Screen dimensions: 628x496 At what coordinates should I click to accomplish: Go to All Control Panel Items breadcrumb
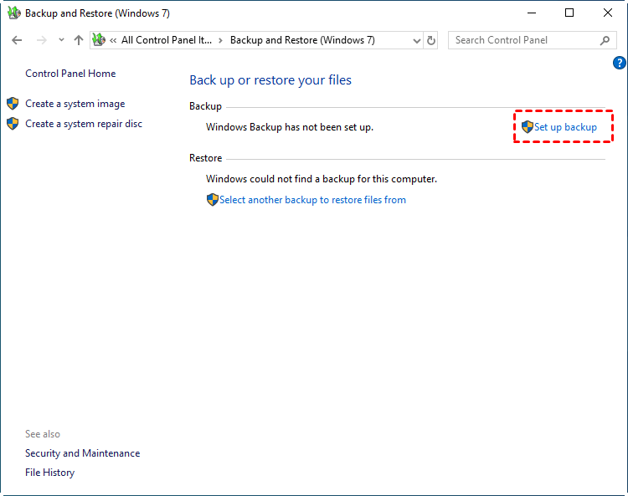[x=167, y=40]
